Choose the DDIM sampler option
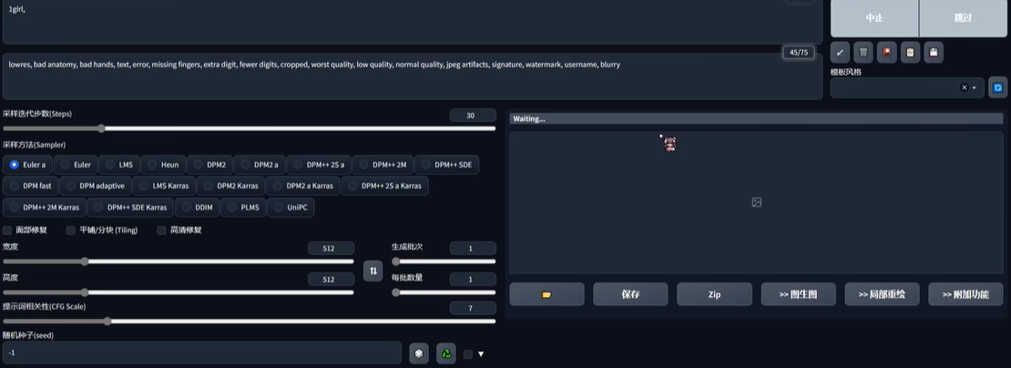This screenshot has height=368, width=1011. tap(198, 208)
